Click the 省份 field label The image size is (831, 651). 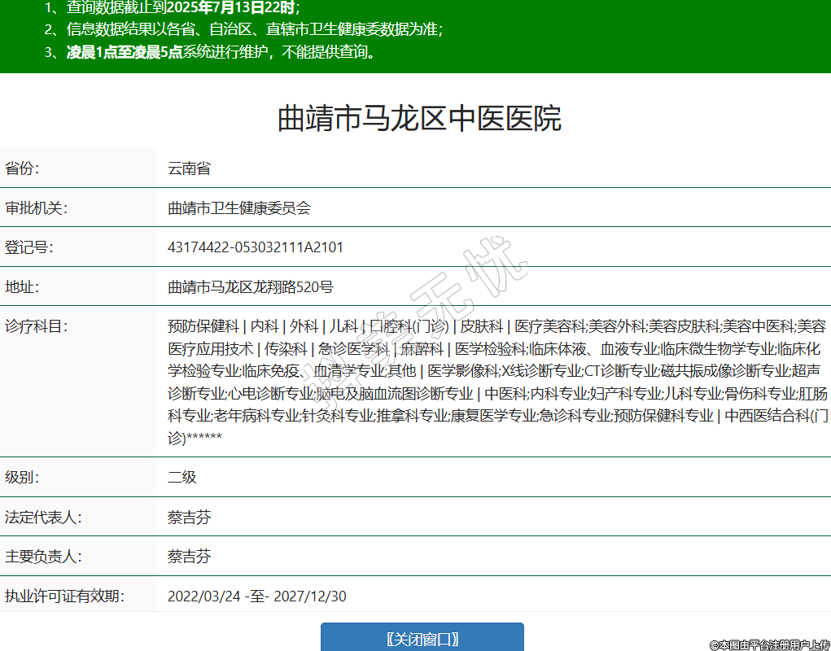point(22,169)
